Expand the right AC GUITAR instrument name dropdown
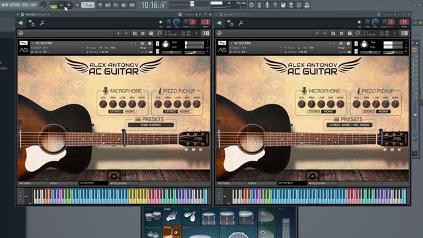This screenshot has height=238, width=423. (231, 43)
